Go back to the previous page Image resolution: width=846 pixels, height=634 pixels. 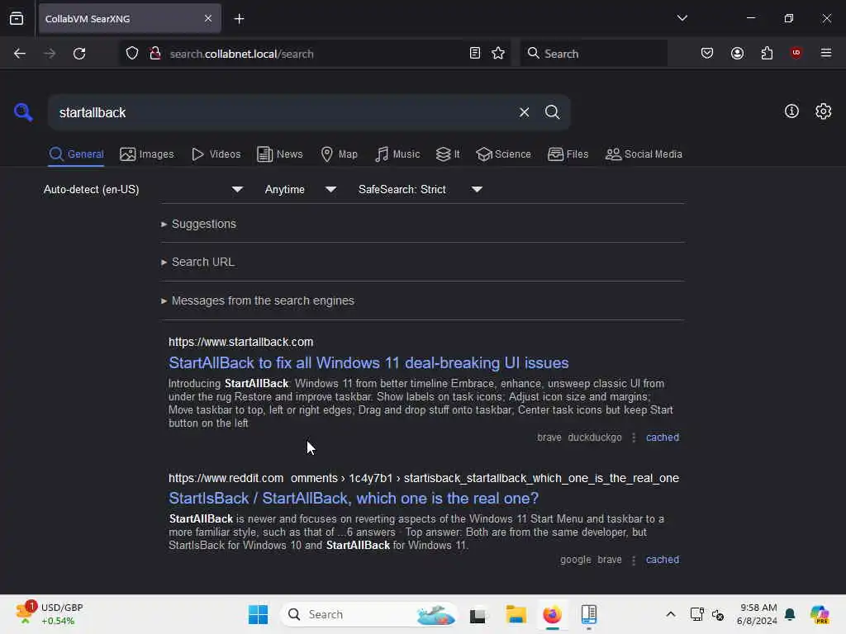point(20,54)
